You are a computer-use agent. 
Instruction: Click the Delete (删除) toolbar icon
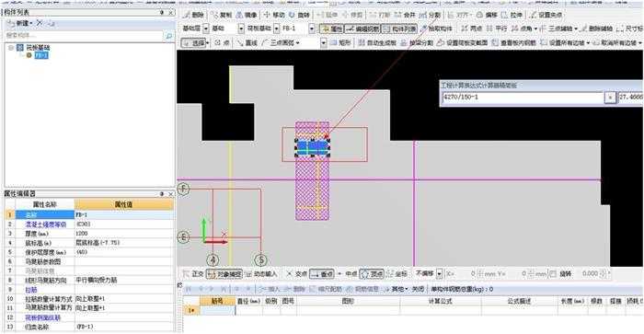[x=194, y=15]
